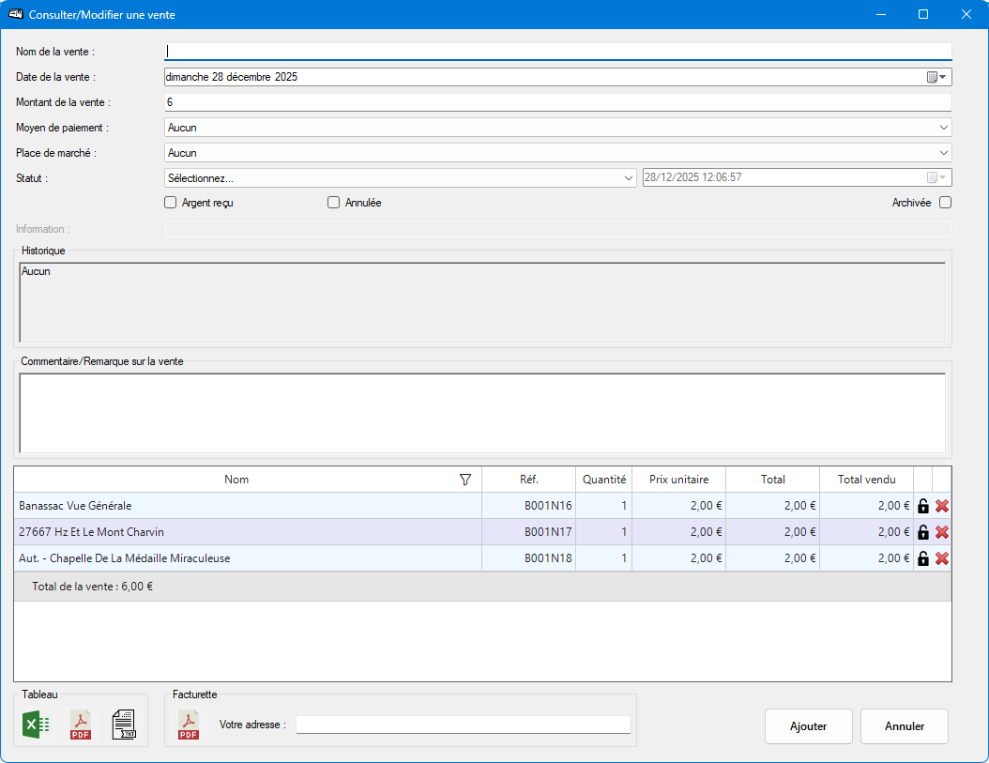The height and width of the screenshot is (763, 989).
Task: Open the sale date calendar picker
Action: click(x=937, y=77)
